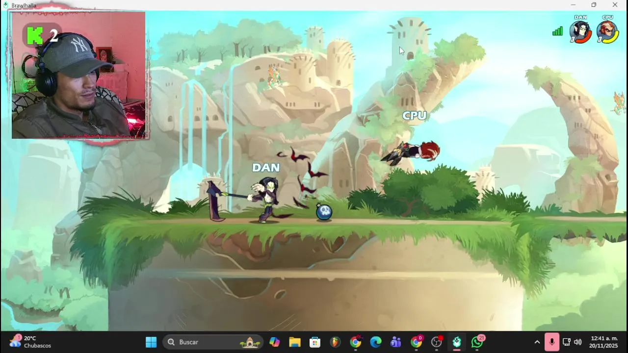This screenshot has width=628, height=353.
Task: Click DAN's player portrait in the HUD
Action: click(x=580, y=32)
